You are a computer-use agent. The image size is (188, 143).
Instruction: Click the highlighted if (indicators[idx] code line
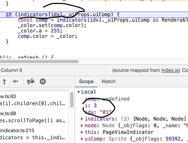click(x=94, y=15)
